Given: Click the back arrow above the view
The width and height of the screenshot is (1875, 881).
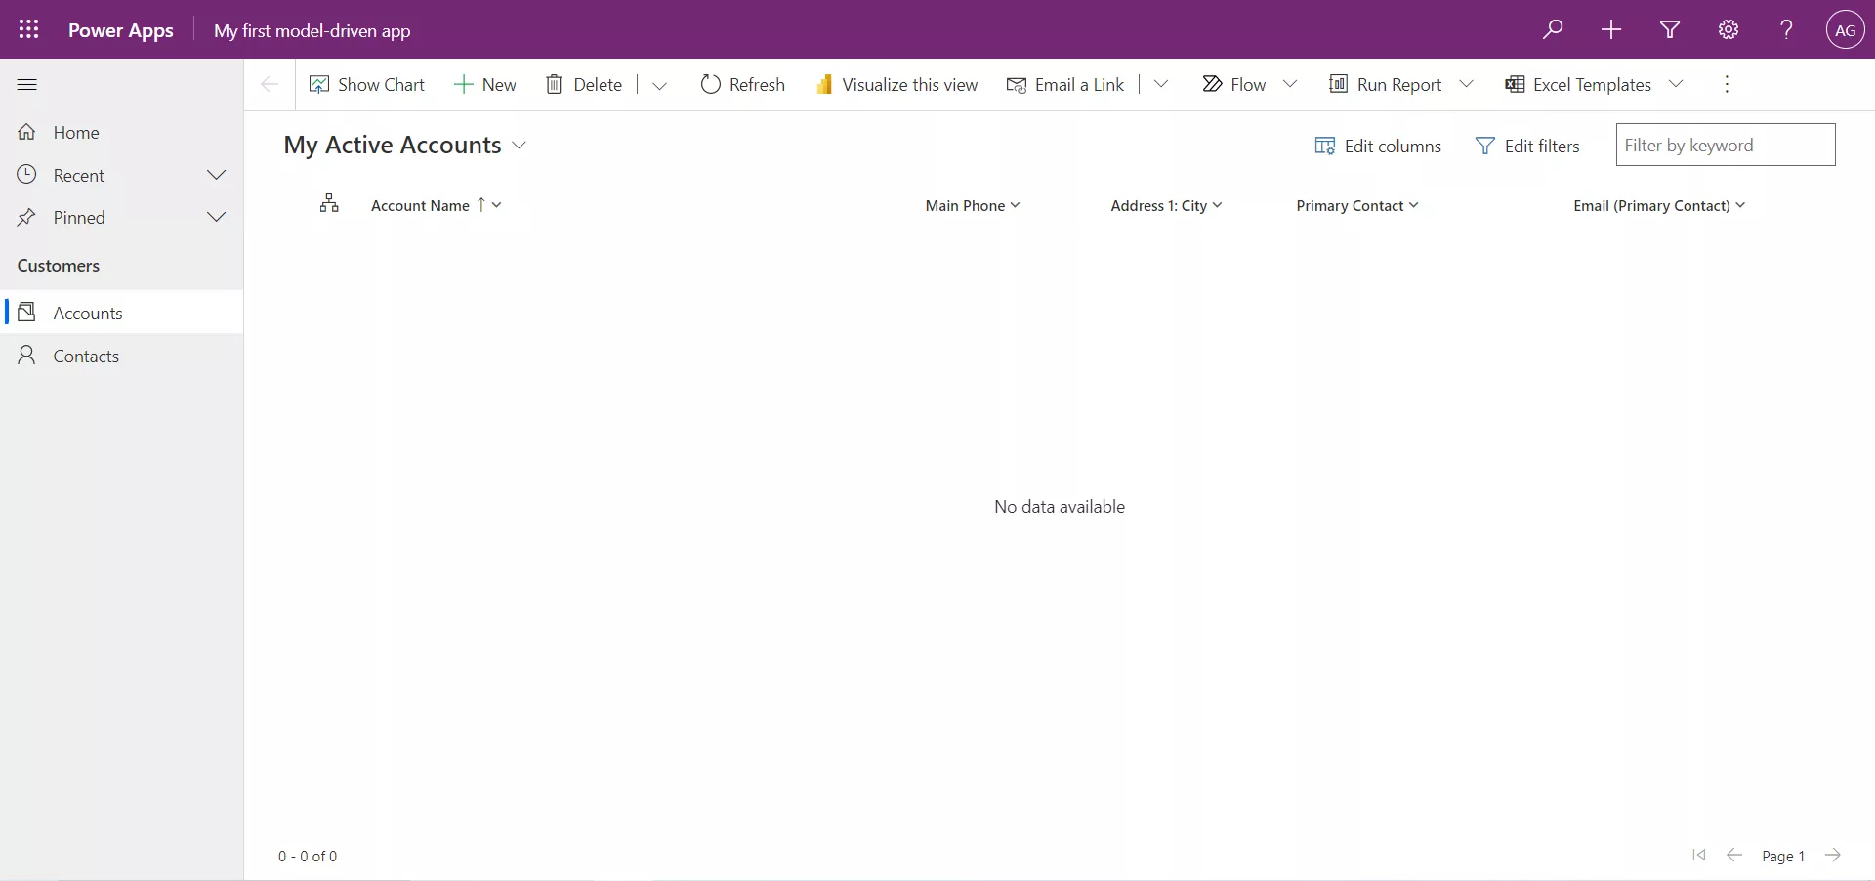Looking at the screenshot, I should tap(268, 85).
